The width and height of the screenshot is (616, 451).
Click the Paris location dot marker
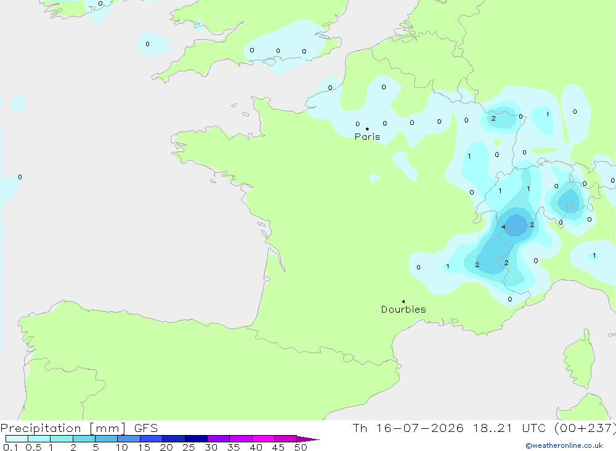[367, 129]
